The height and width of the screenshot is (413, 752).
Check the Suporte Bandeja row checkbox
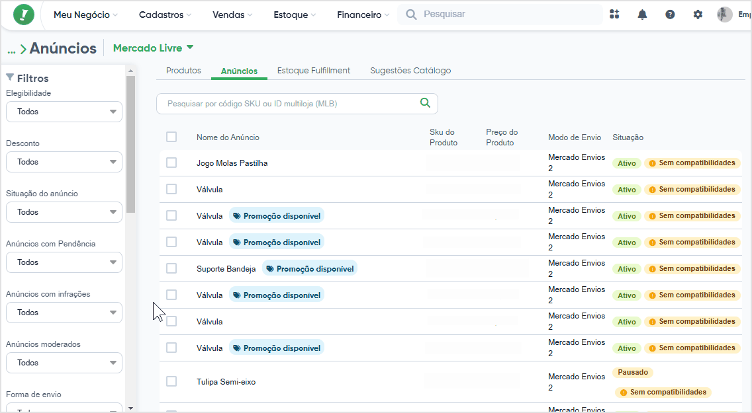click(171, 268)
